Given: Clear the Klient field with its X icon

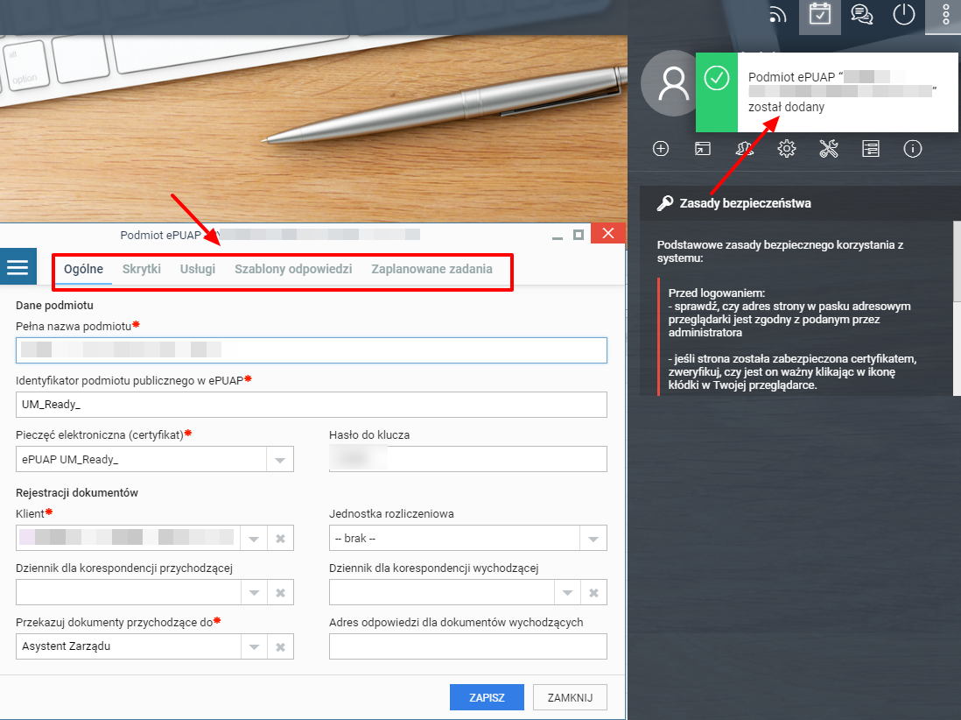Looking at the screenshot, I should pyautogui.click(x=280, y=539).
